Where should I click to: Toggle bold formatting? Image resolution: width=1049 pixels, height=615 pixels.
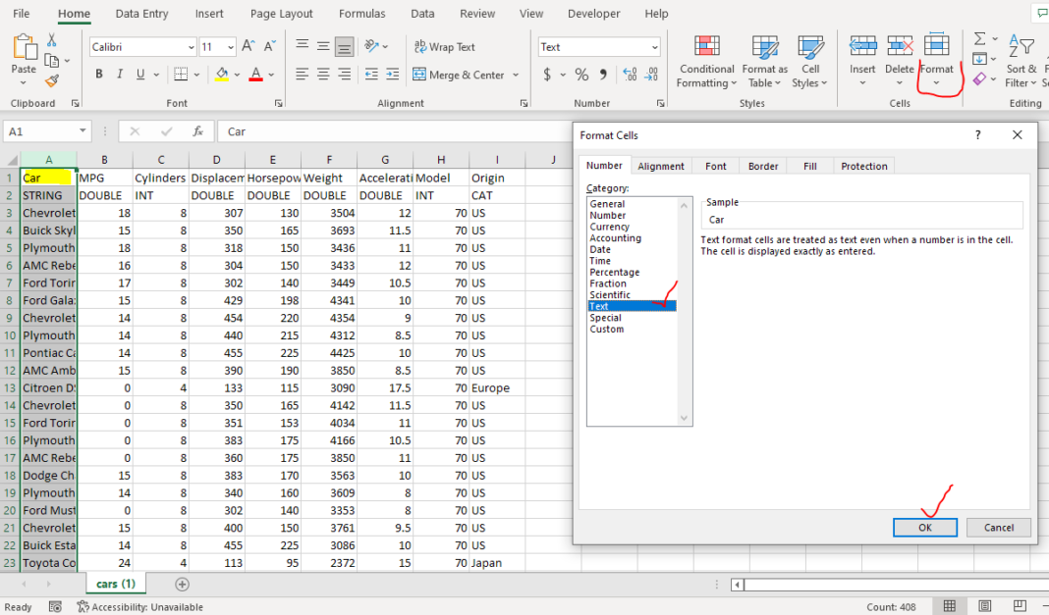98,74
